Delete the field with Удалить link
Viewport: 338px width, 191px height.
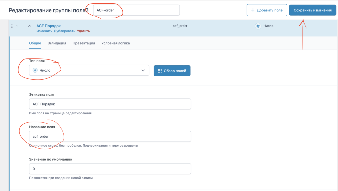pyautogui.click(x=83, y=31)
